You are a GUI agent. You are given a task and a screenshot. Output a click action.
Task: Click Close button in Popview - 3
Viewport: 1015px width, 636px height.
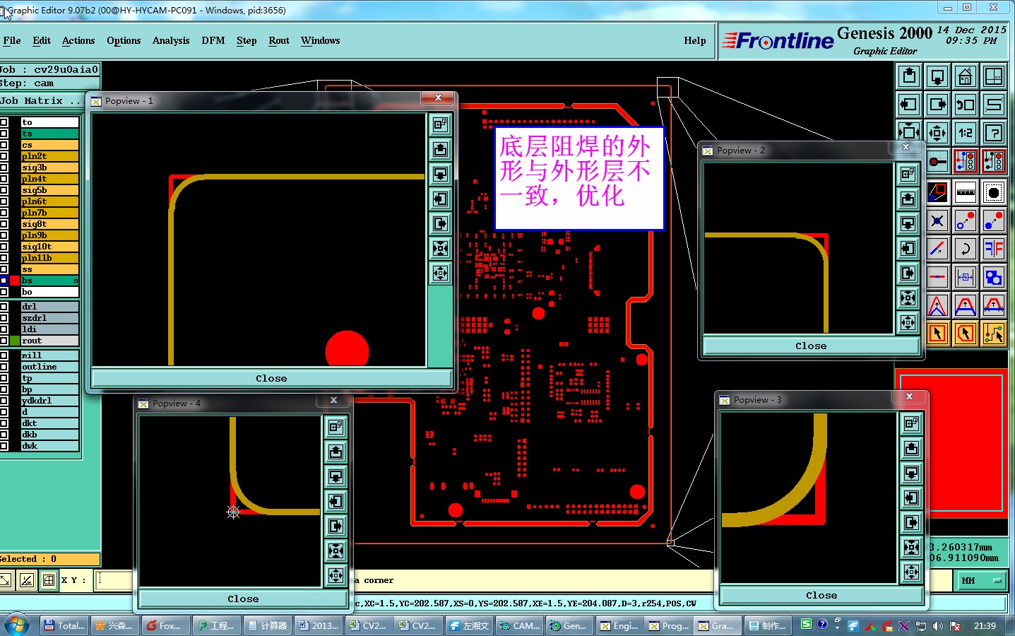coord(821,595)
